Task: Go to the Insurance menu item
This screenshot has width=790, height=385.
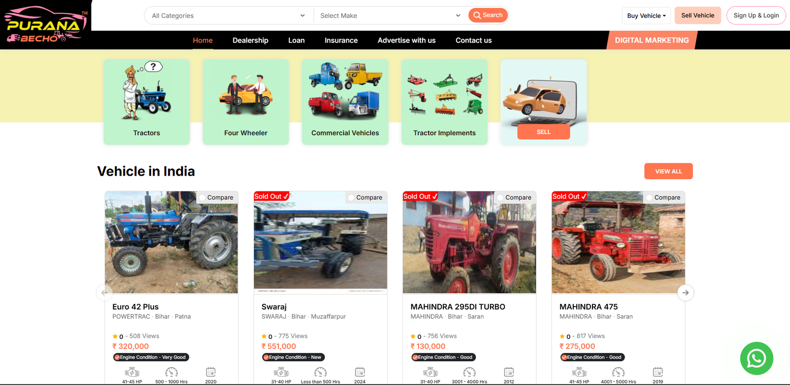Action: (341, 40)
